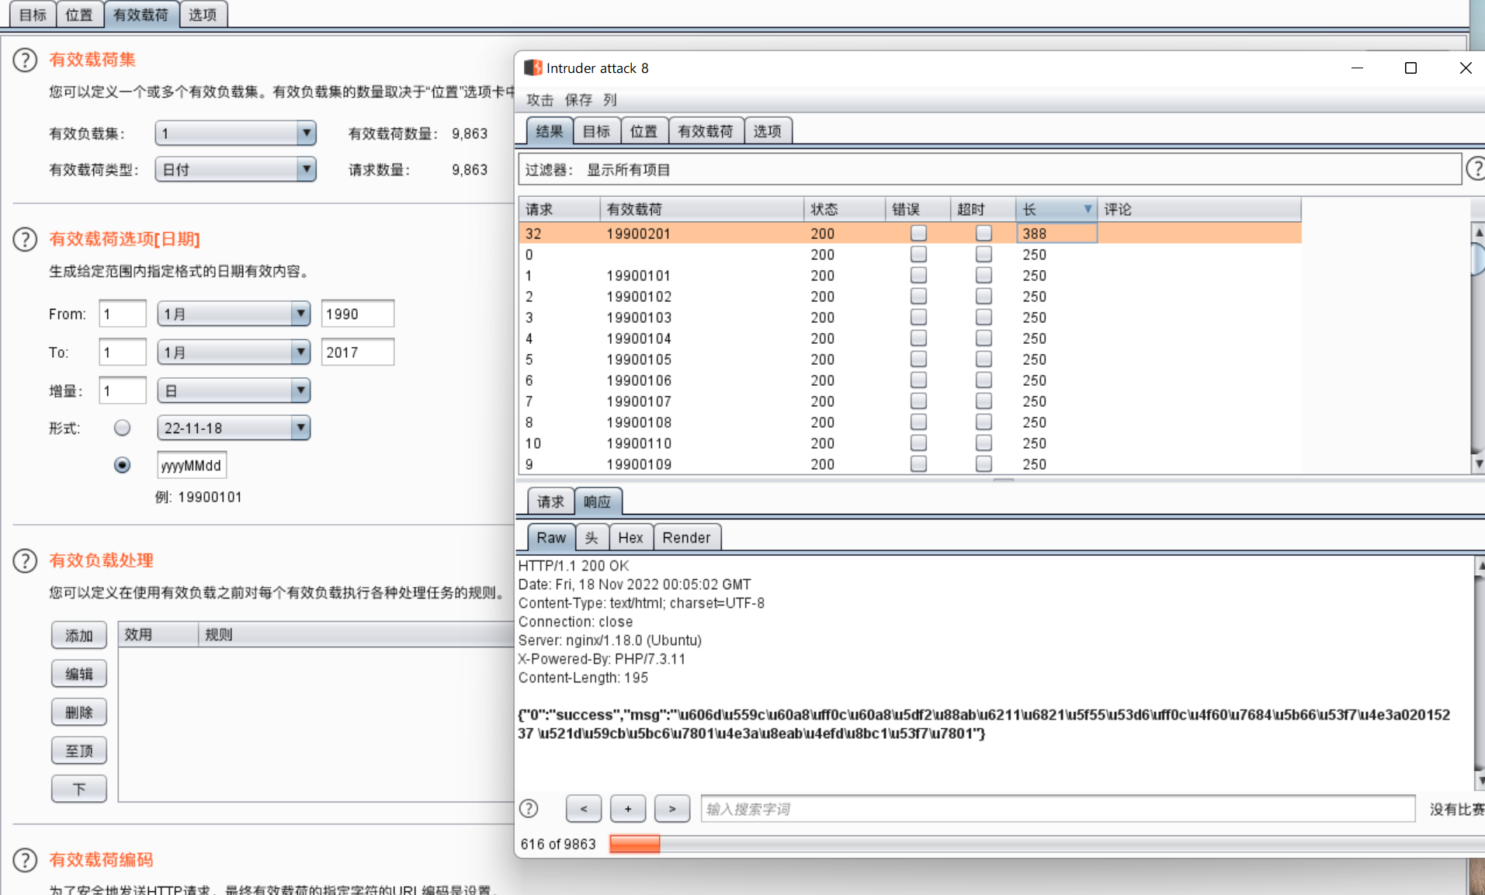
Task: Switch to 选项 tab in main window
Action: [203, 14]
